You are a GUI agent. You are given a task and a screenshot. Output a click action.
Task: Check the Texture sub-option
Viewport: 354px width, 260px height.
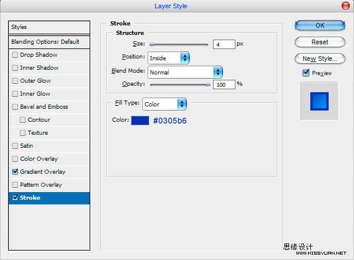click(22, 133)
